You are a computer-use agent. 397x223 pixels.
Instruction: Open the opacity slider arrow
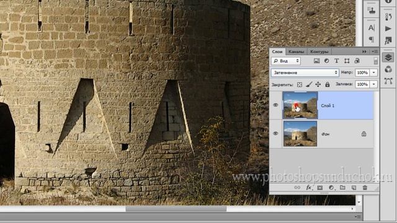(x=373, y=72)
